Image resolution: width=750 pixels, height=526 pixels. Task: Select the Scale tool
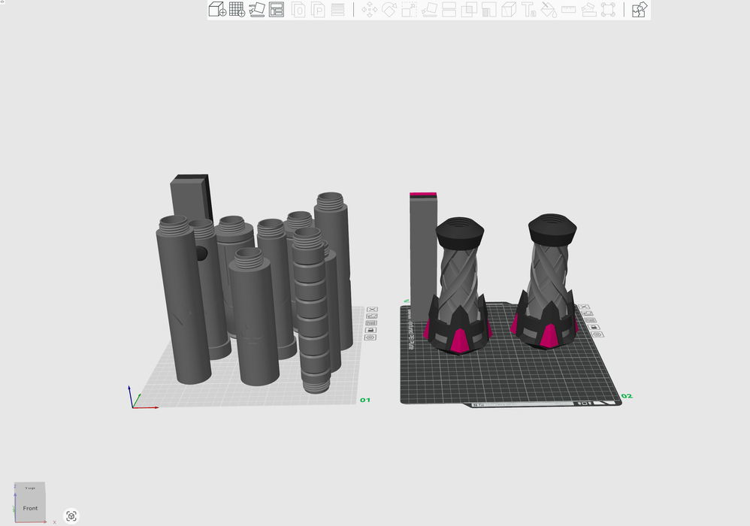click(409, 10)
